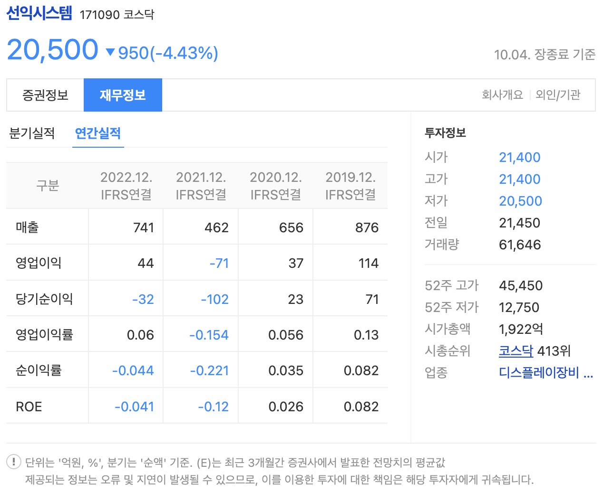
Task: Click the 52주 고가 value 45,450
Action: pyautogui.click(x=521, y=285)
